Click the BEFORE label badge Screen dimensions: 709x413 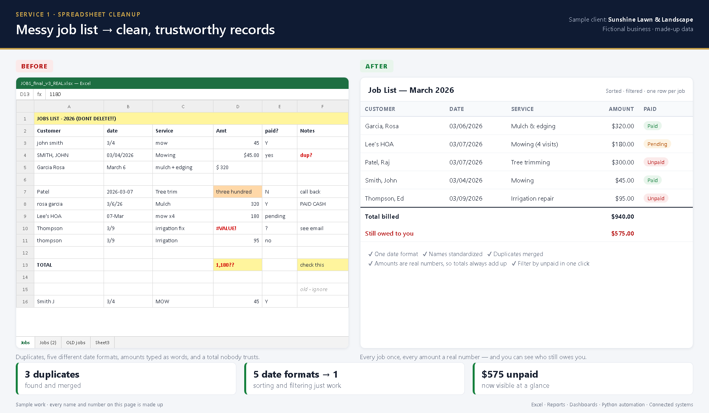coord(34,66)
